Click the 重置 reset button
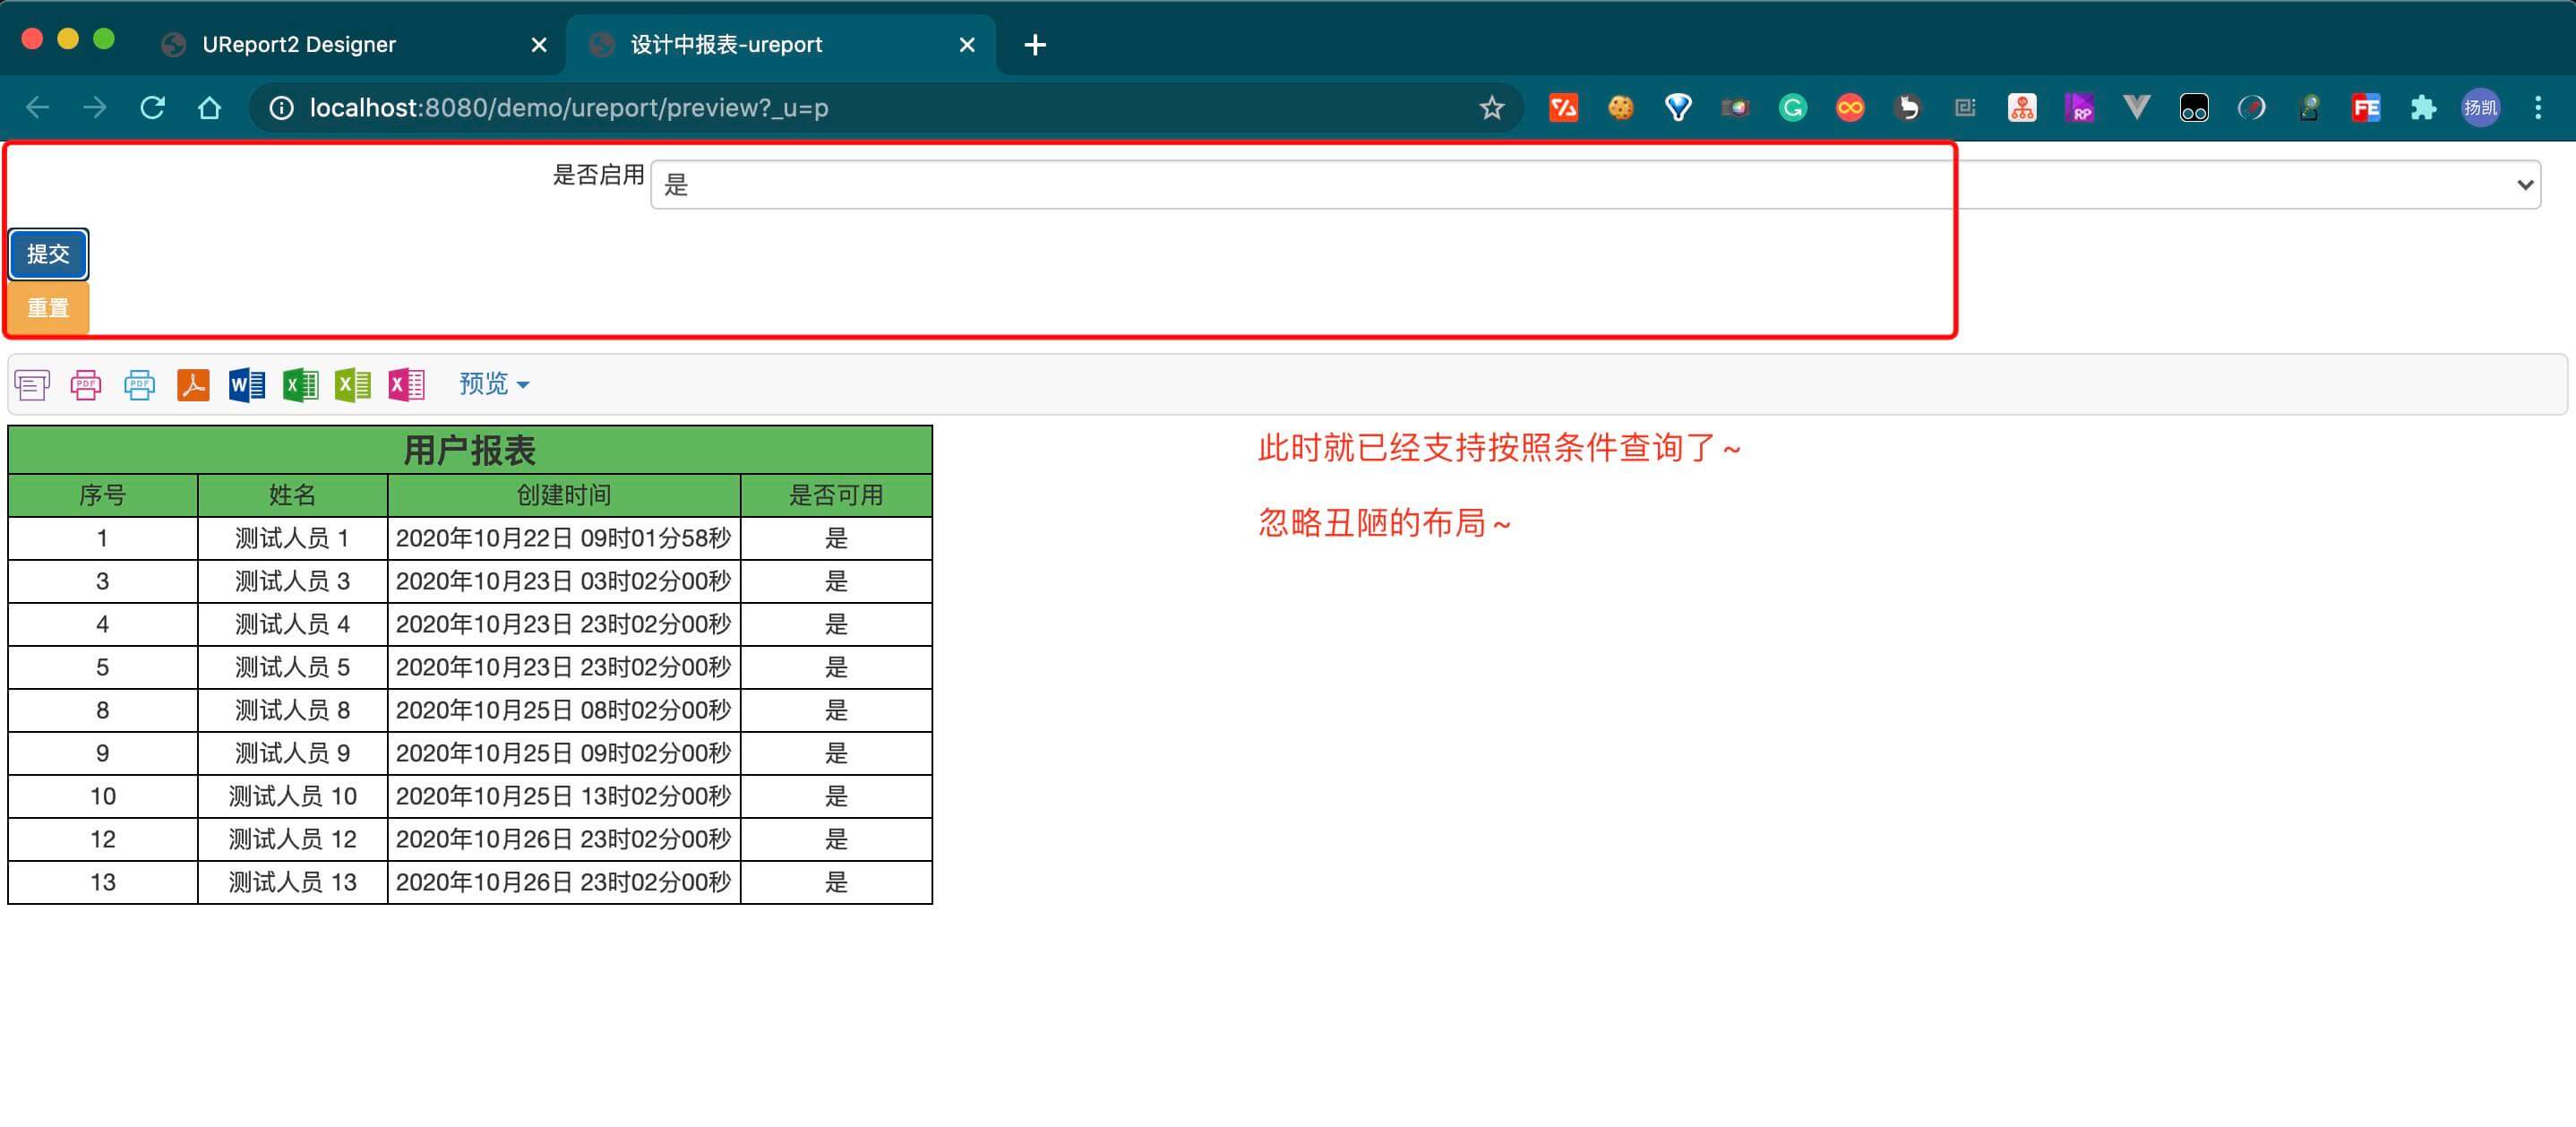Screen dimensions: 2576x1127 [x=48, y=307]
